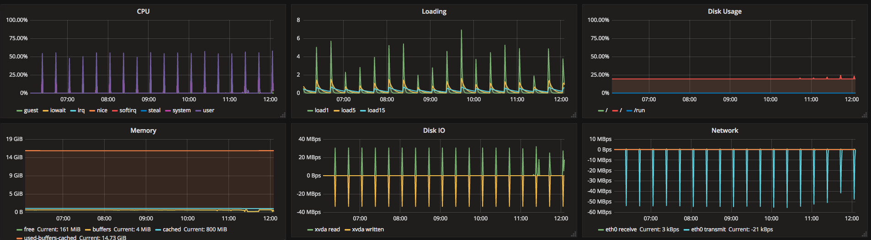Click the Disk Usage panel resize handle
This screenshot has height=240, width=871.
pyautogui.click(x=864, y=115)
